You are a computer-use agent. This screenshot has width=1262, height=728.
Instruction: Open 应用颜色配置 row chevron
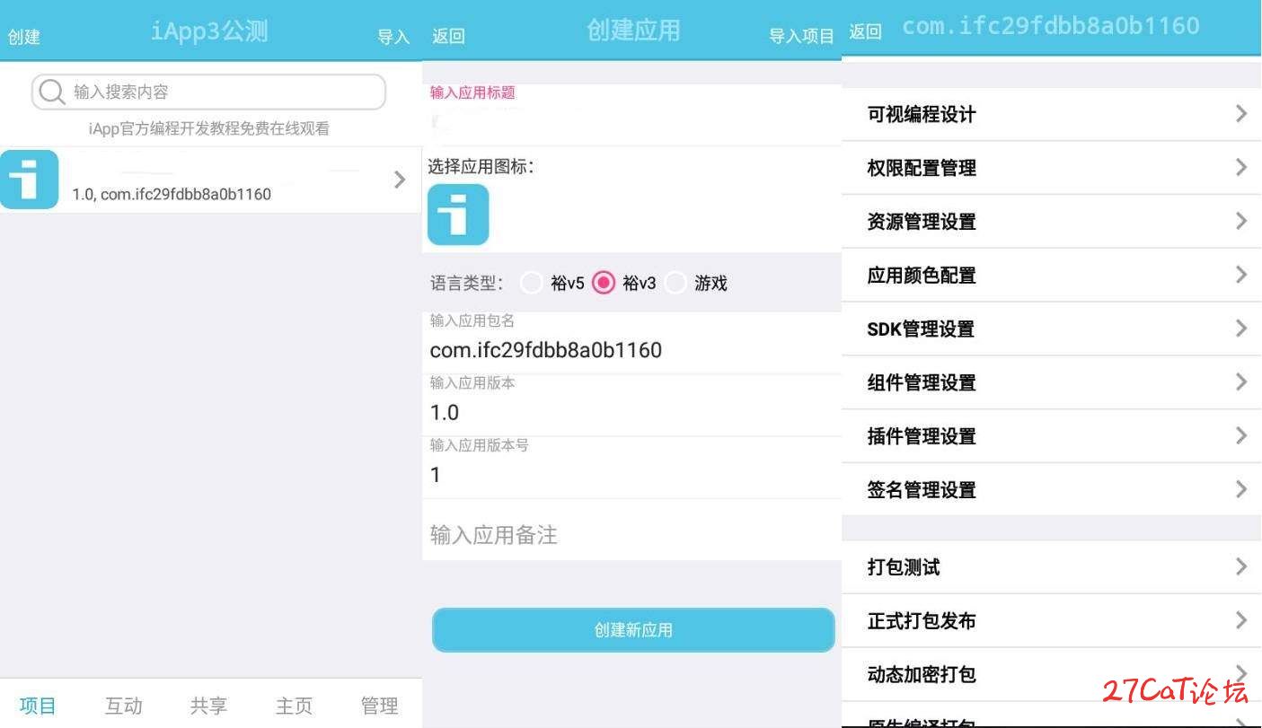tap(1241, 275)
